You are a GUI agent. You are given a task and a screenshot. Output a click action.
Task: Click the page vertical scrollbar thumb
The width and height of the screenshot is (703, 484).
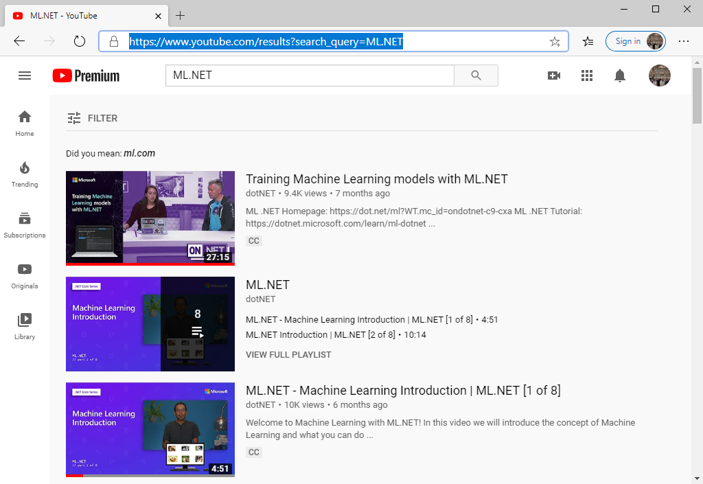[697, 95]
